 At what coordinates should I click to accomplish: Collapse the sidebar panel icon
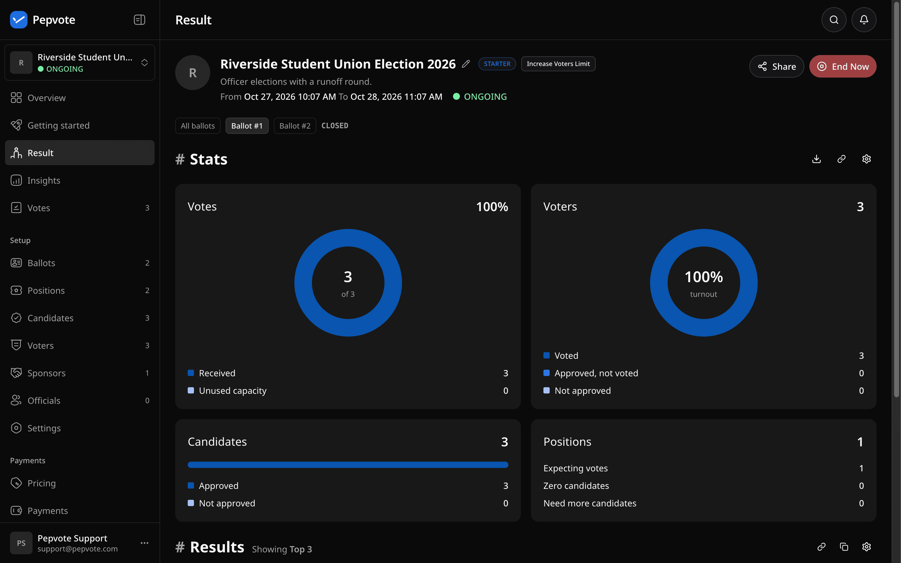(139, 20)
